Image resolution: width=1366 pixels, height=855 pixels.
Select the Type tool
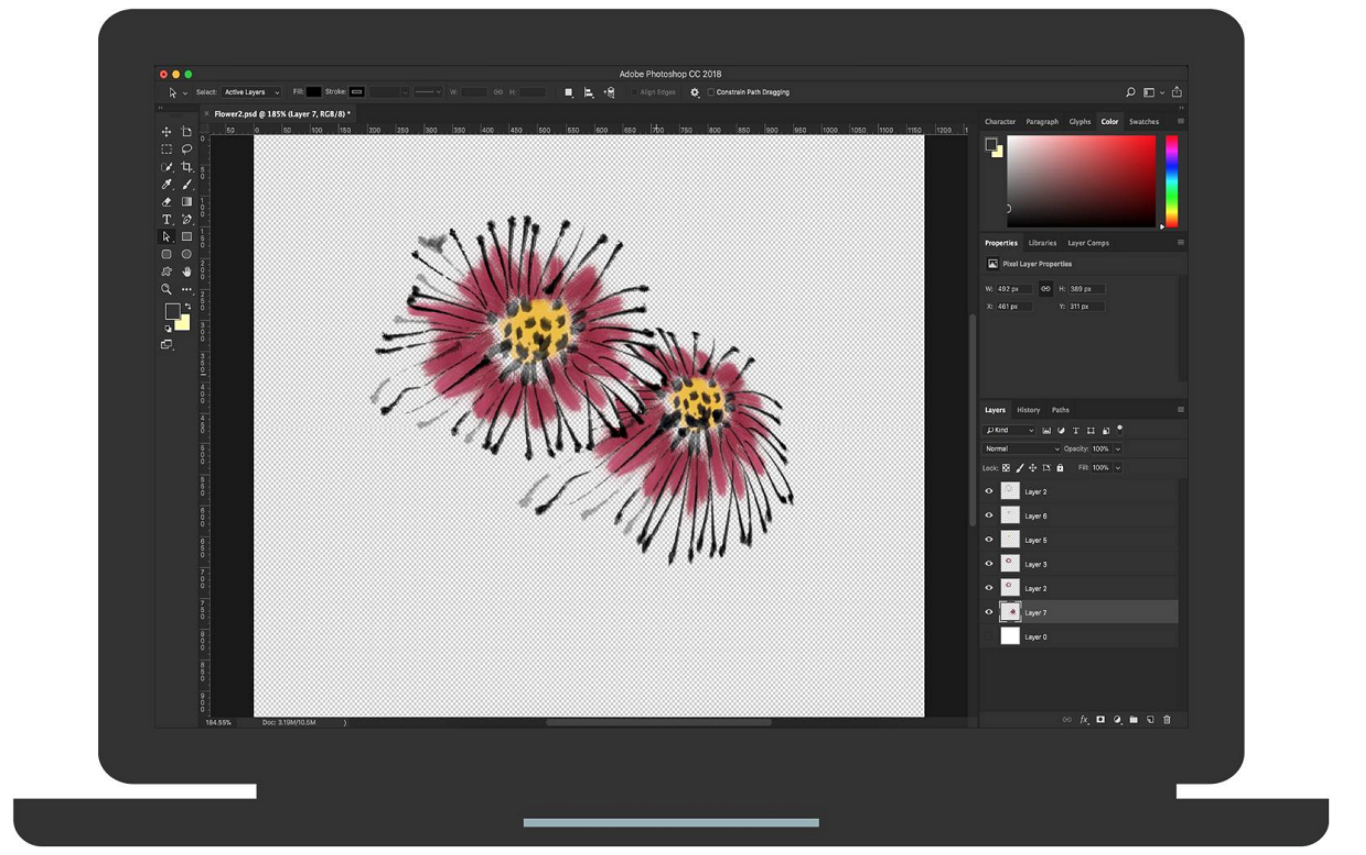[x=166, y=219]
